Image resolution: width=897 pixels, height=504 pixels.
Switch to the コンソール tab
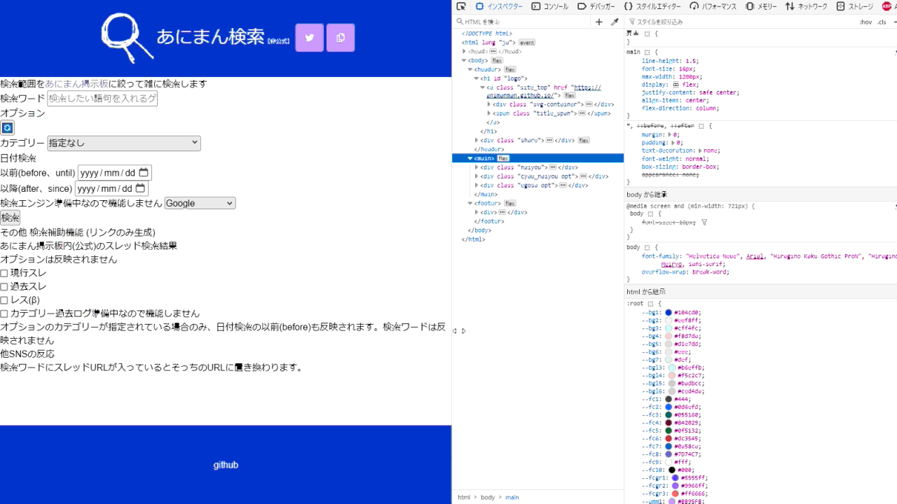point(549,6)
